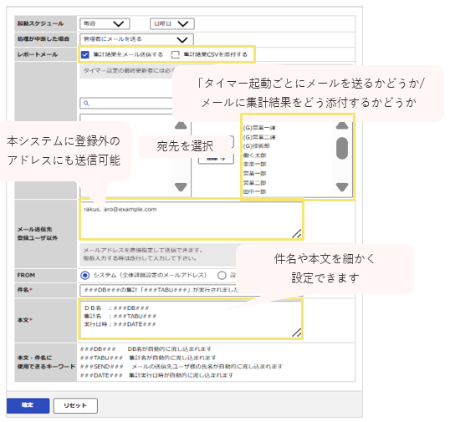Click the リセット reset button
The image size is (450, 422).
click(75, 405)
